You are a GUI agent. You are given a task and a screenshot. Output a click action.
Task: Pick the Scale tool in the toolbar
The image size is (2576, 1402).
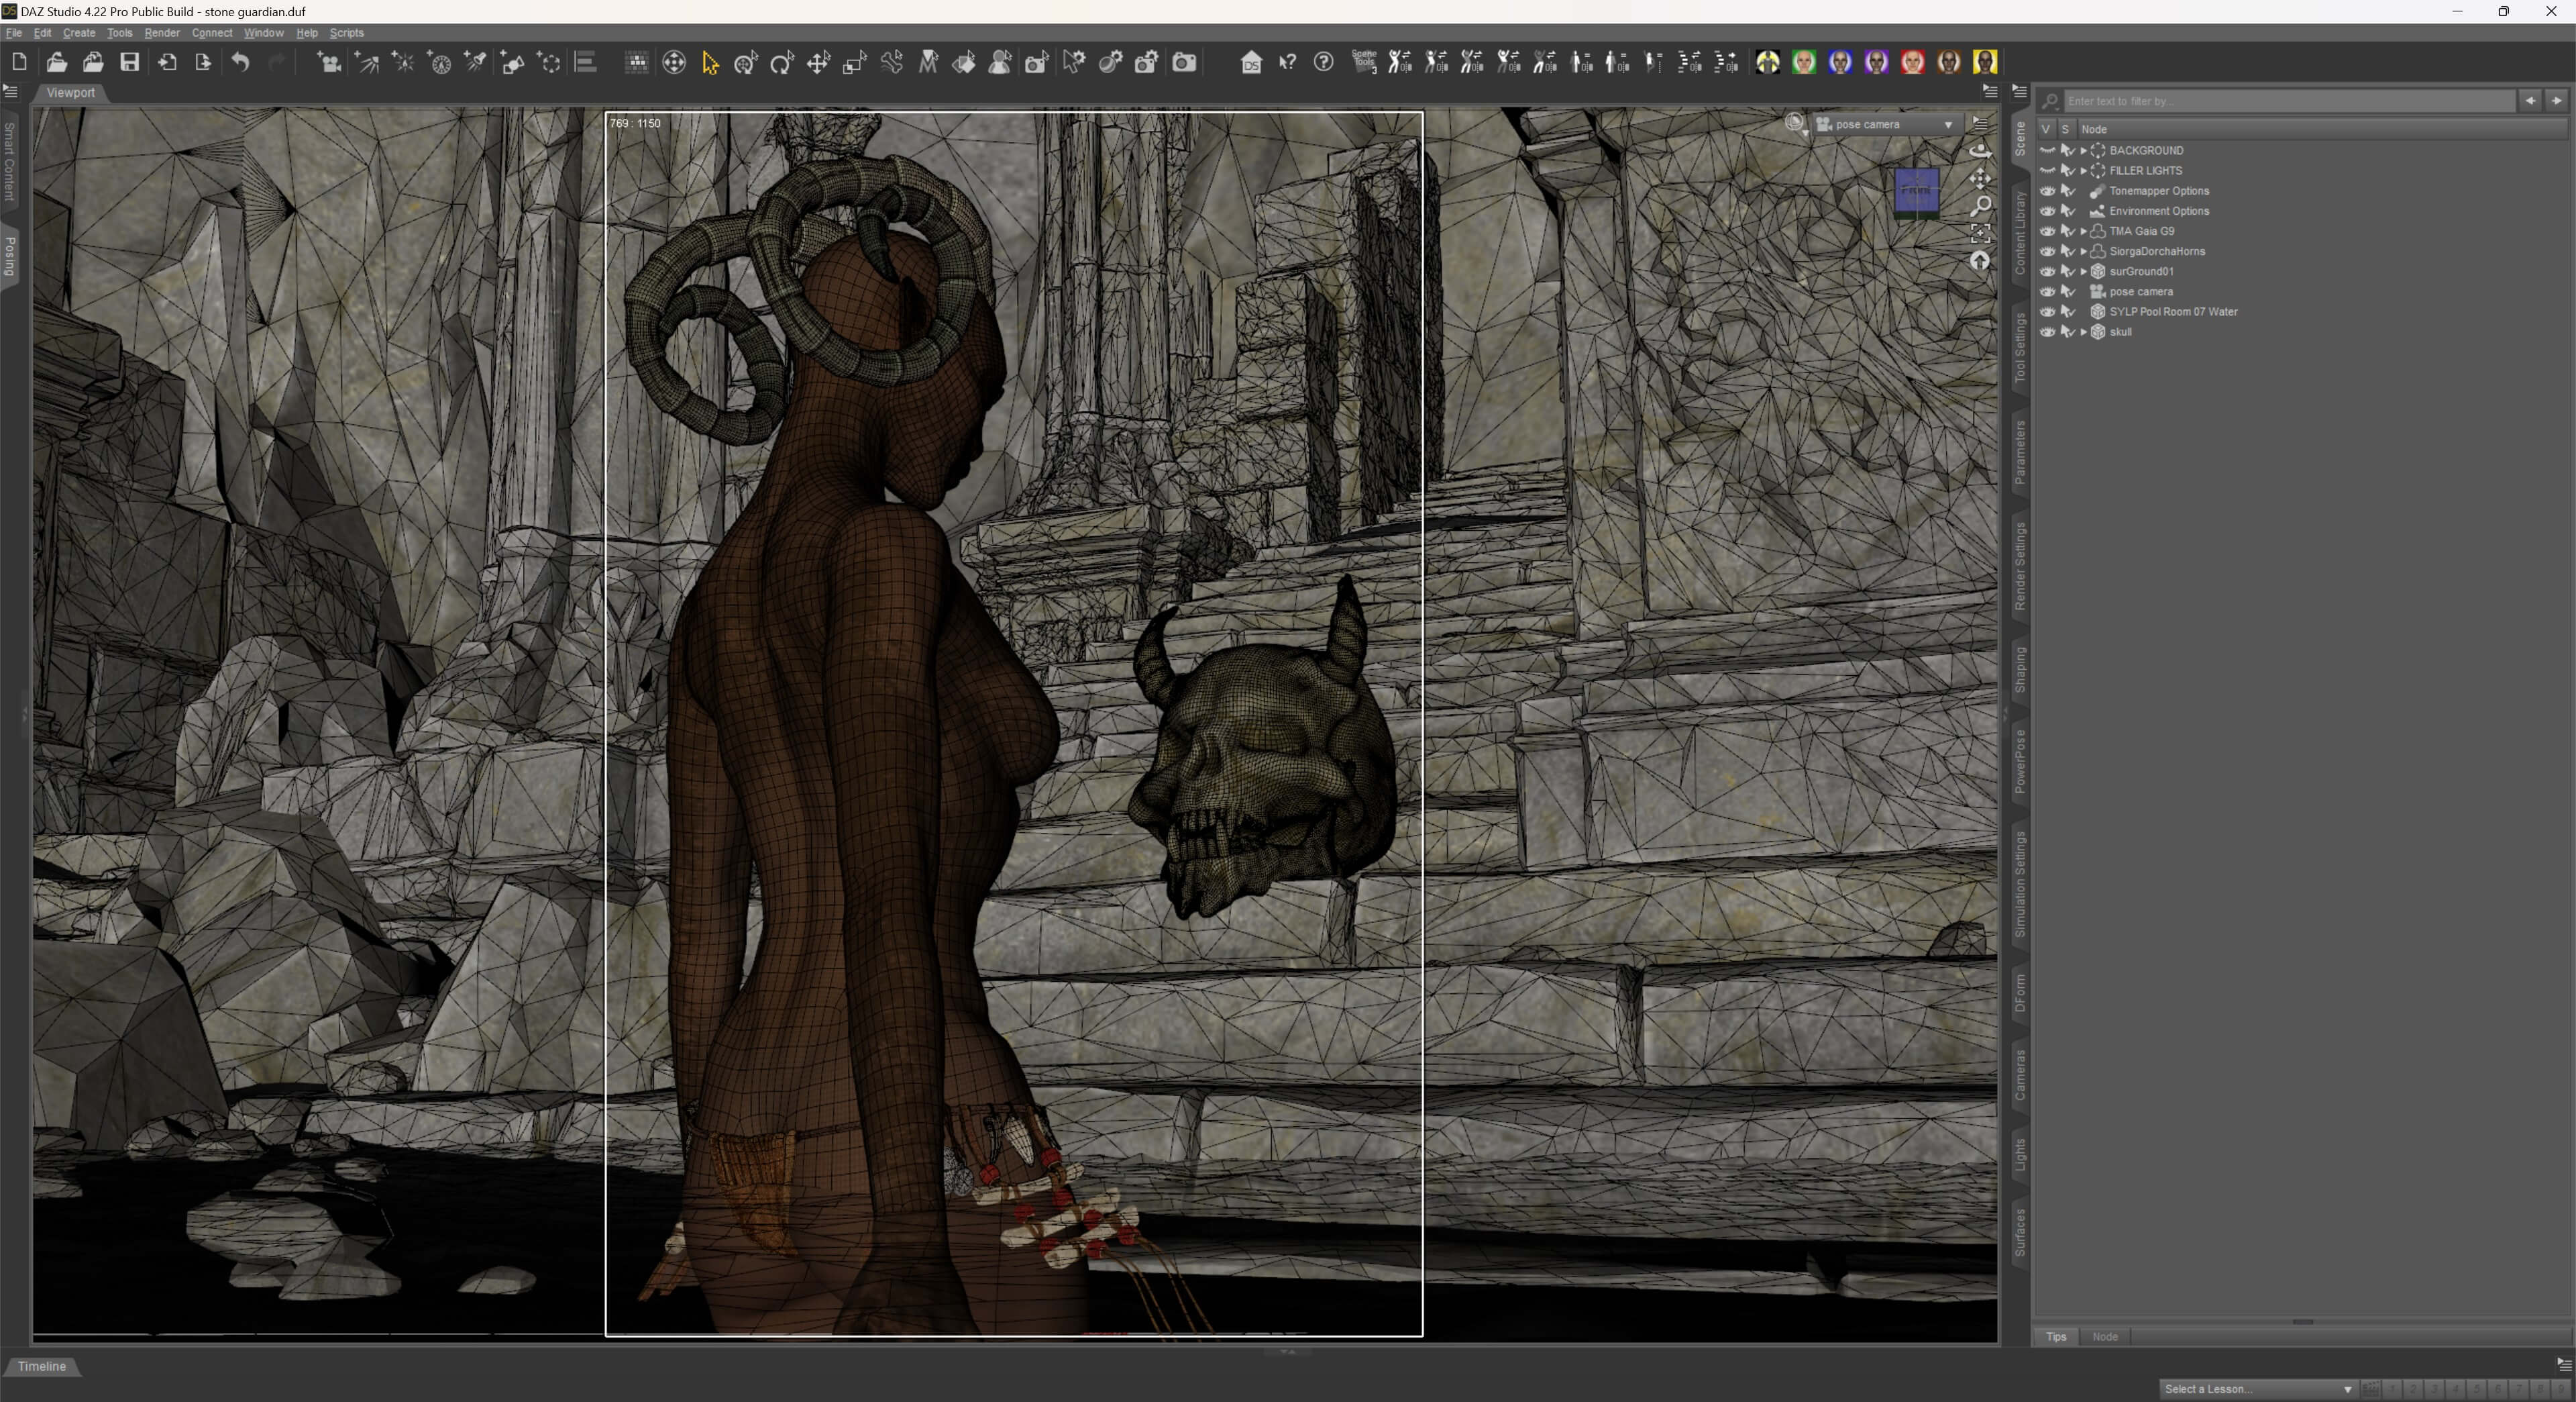click(x=854, y=63)
